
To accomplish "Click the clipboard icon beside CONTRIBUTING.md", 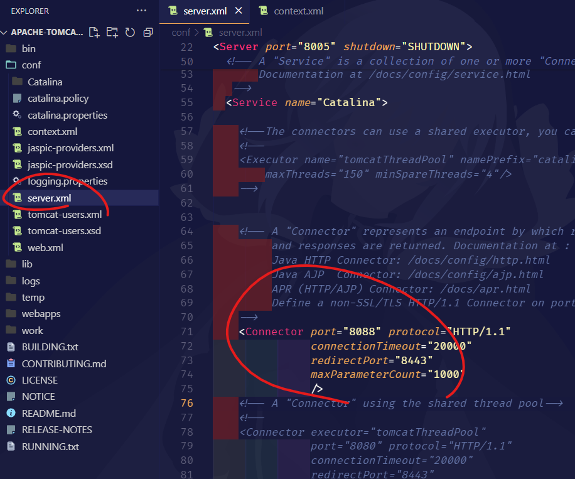I will click(11, 363).
